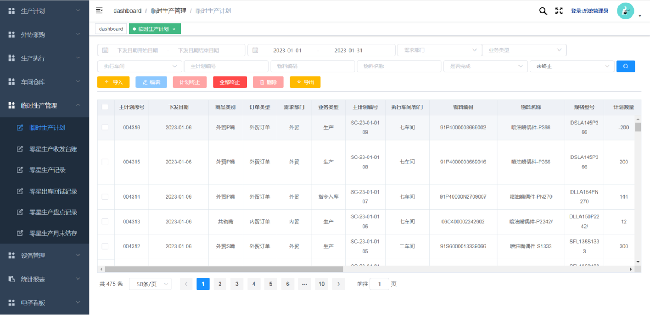Image resolution: width=650 pixels, height=315 pixels.
Task: Click the horizontal table scrollbar
Action: tap(224, 269)
